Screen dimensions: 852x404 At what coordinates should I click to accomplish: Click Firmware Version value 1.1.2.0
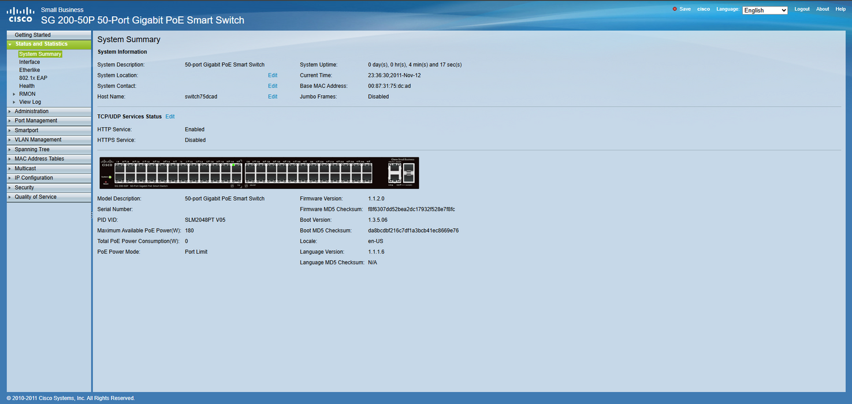[x=376, y=199]
